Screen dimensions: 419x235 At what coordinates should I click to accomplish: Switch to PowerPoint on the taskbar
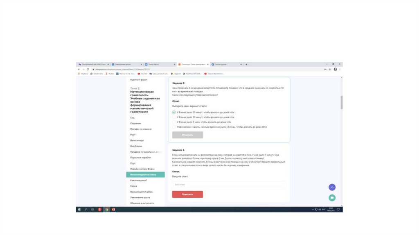pyautogui.click(x=113, y=209)
